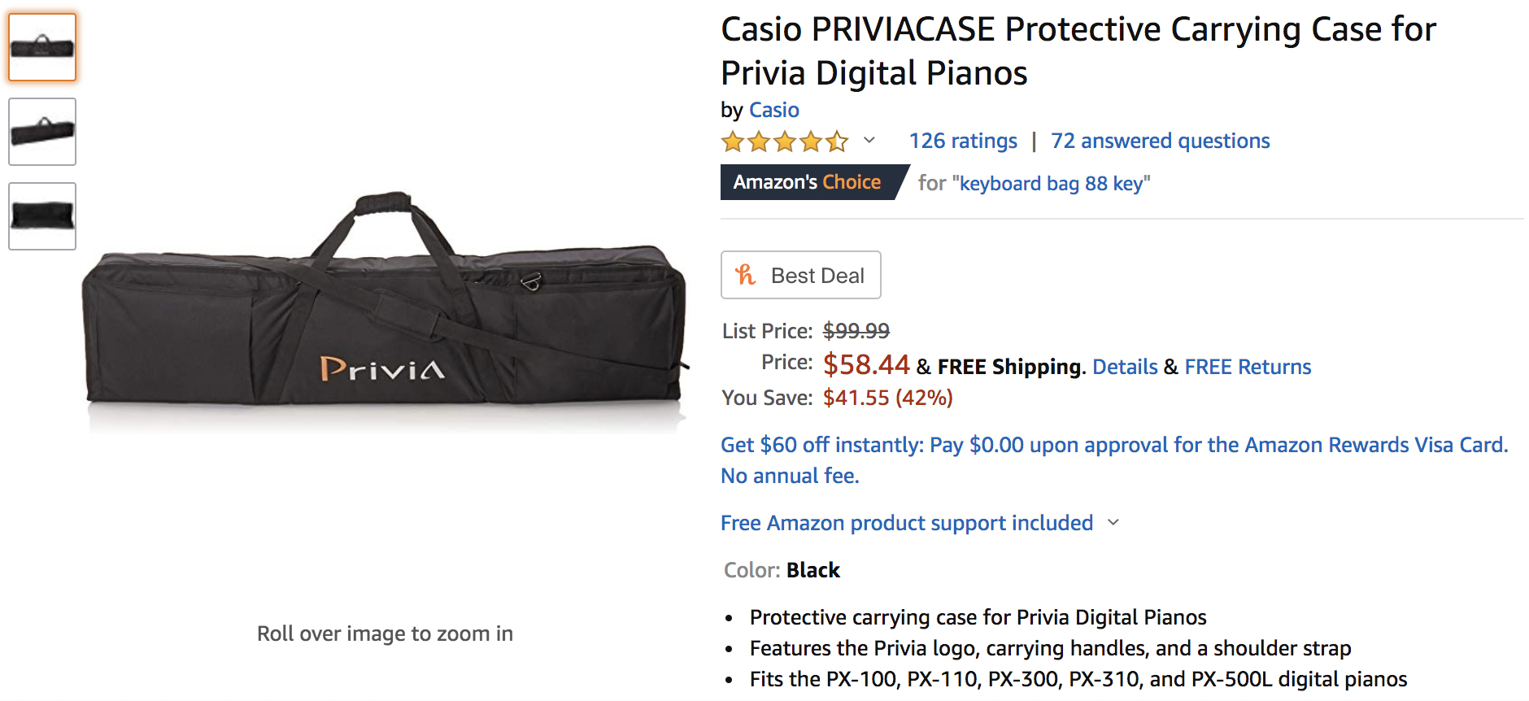Open the 126 ratings link
The height and width of the screenshot is (701, 1529).
(963, 141)
